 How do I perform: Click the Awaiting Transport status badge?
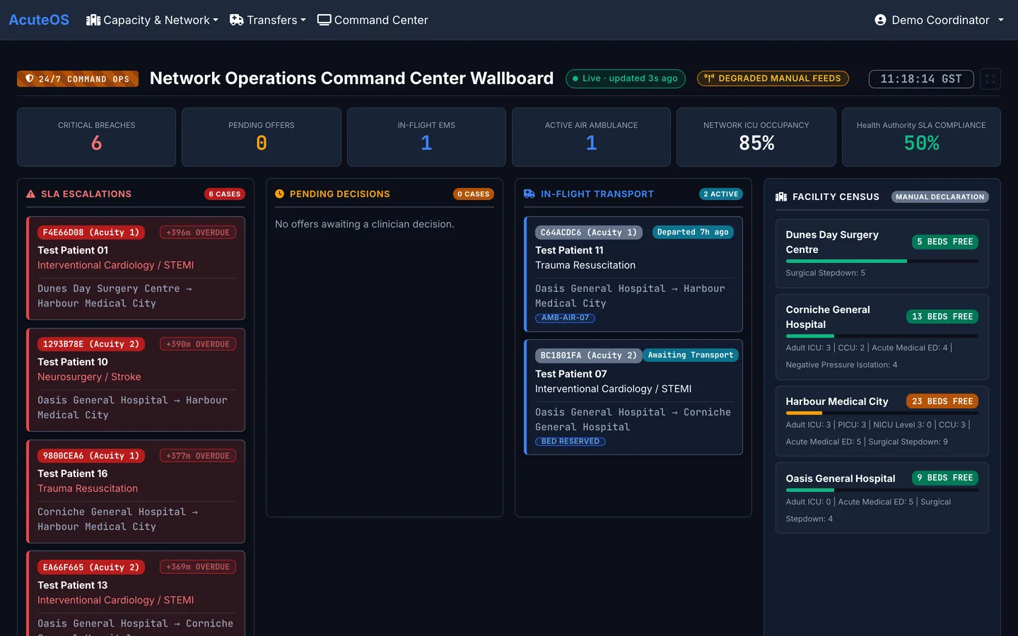[691, 355]
